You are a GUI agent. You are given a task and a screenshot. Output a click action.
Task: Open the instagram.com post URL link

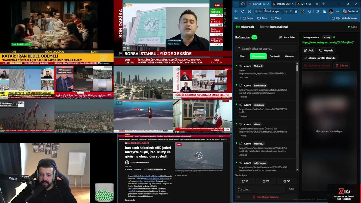click(328, 43)
